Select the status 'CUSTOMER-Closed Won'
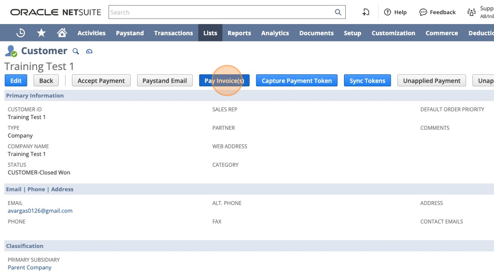 (39, 172)
